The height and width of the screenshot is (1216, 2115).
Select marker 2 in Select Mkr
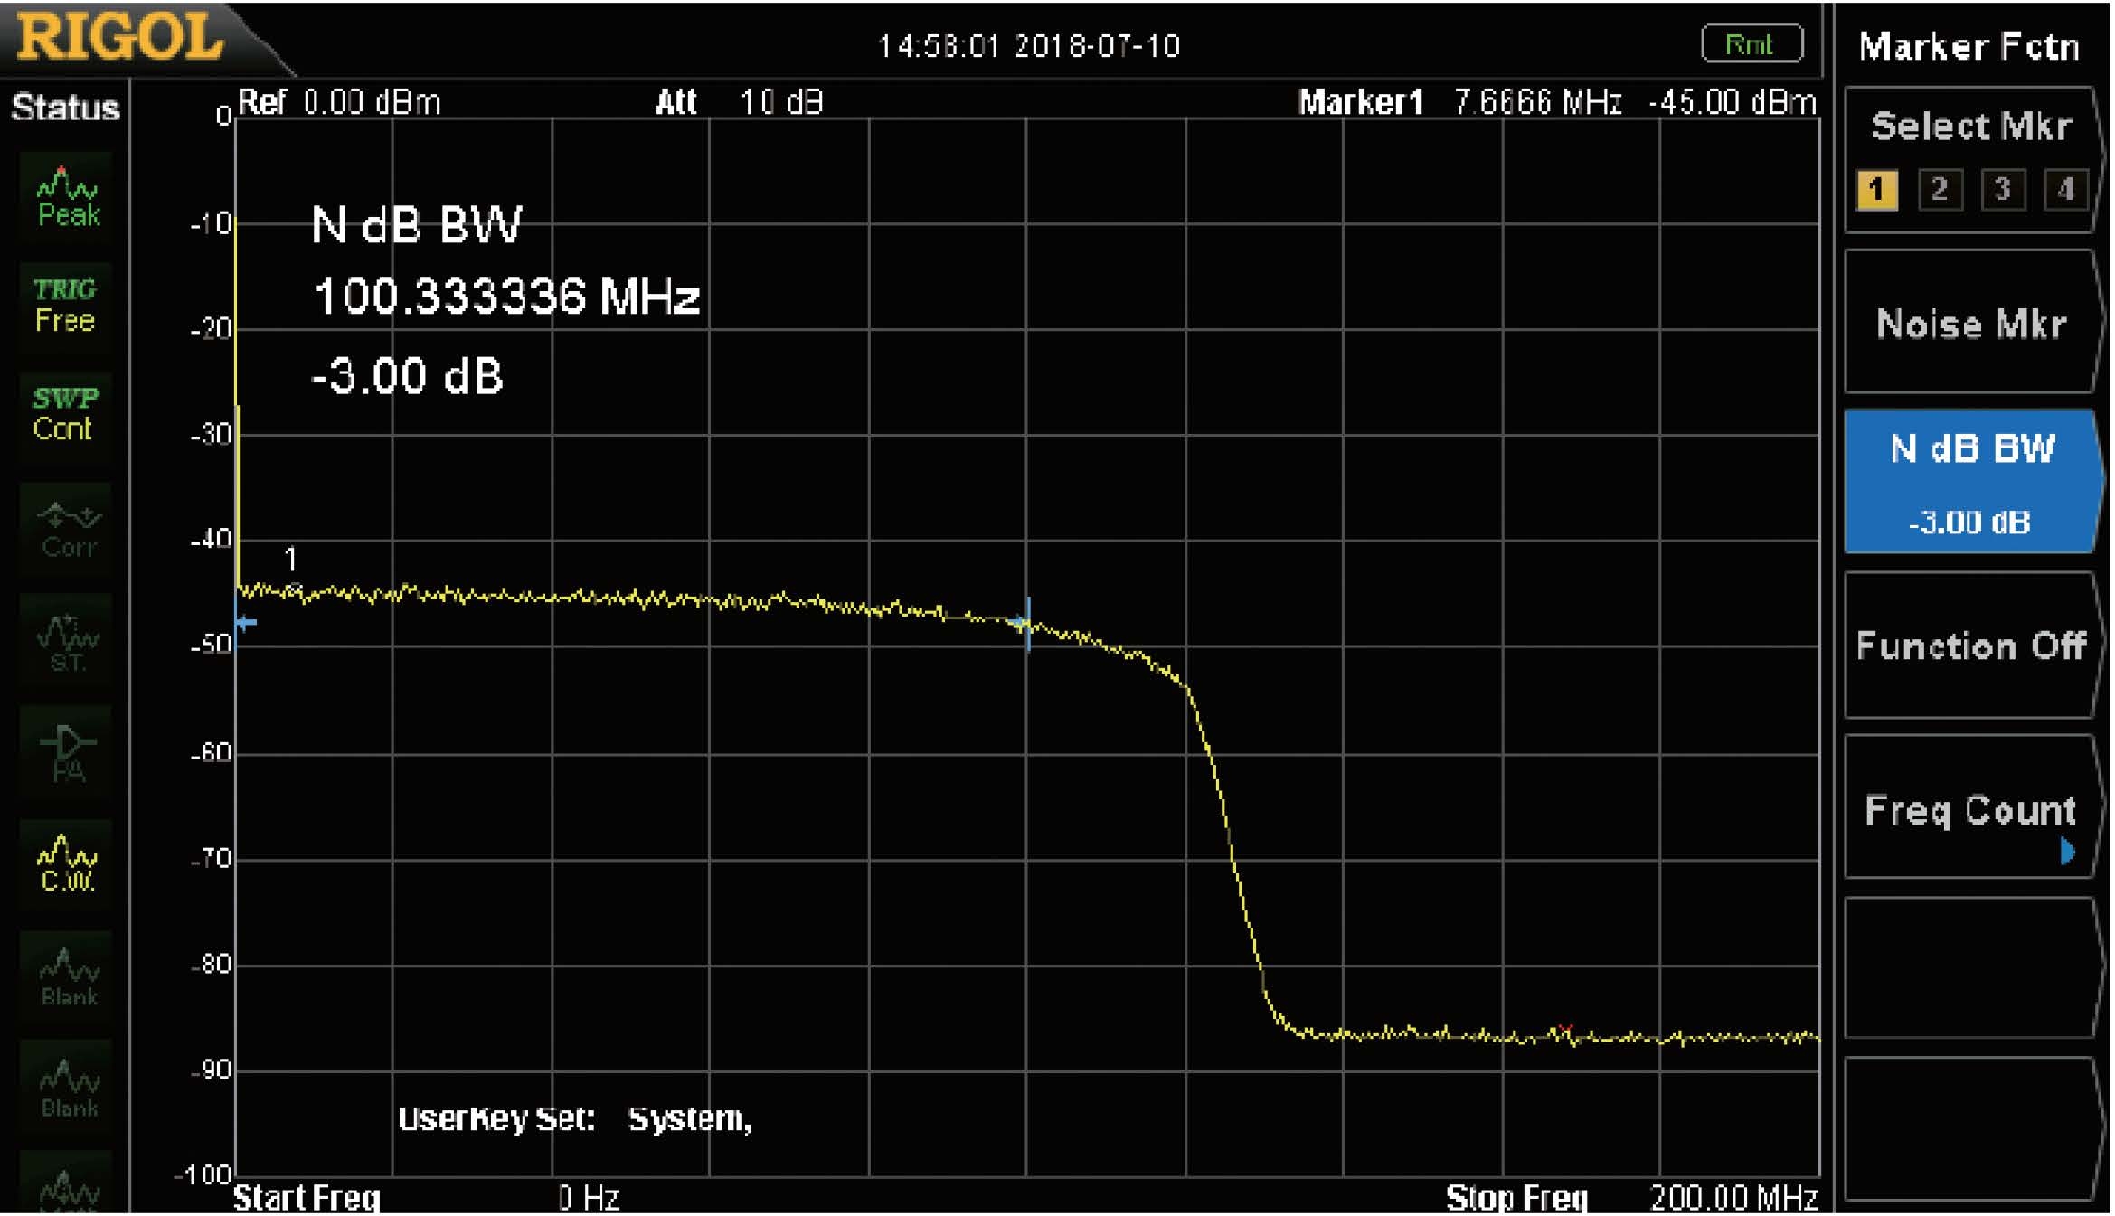1940,190
